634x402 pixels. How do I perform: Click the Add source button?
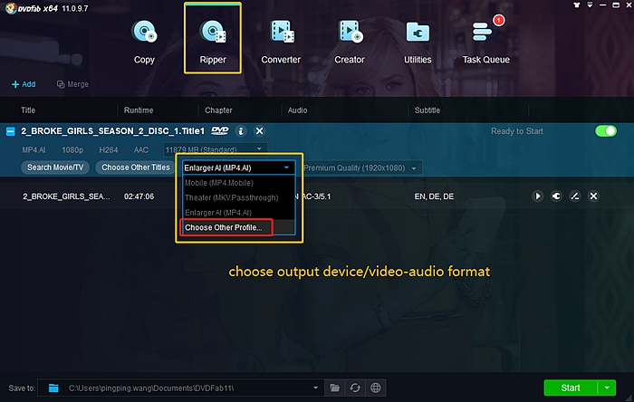pos(24,84)
